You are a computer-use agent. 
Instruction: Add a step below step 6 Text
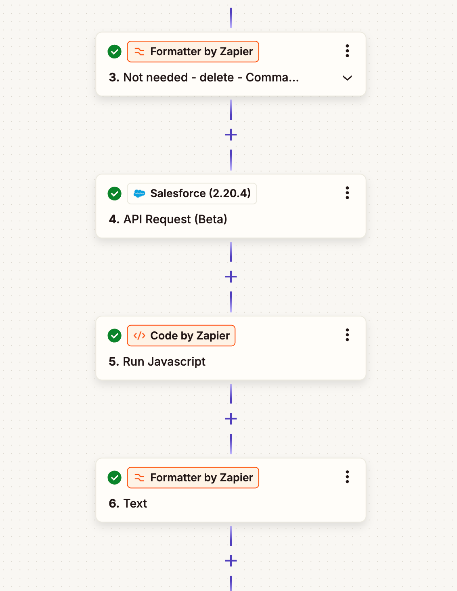tap(231, 561)
